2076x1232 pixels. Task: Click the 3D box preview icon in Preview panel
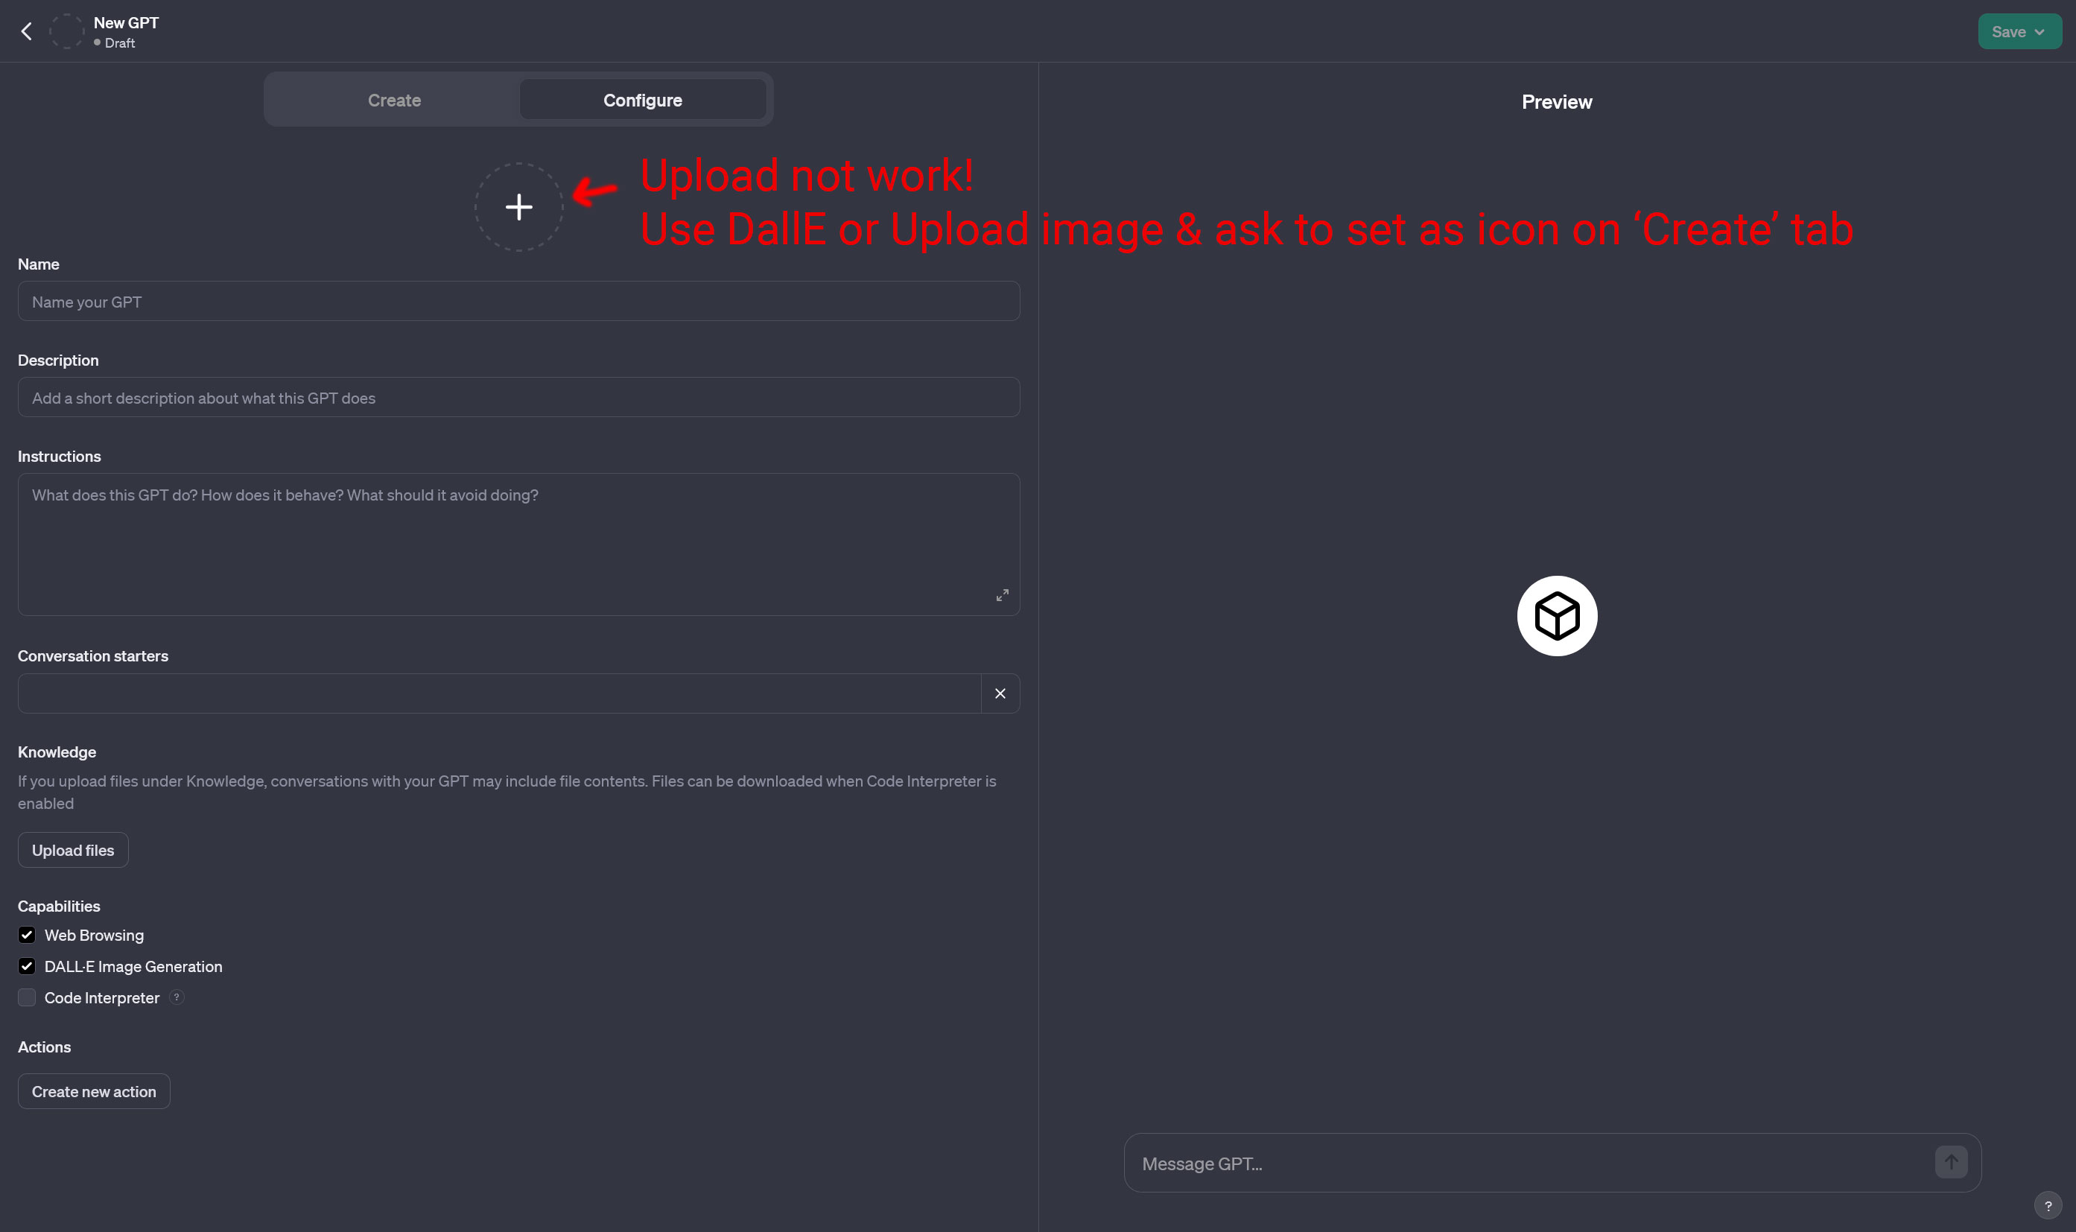tap(1557, 616)
